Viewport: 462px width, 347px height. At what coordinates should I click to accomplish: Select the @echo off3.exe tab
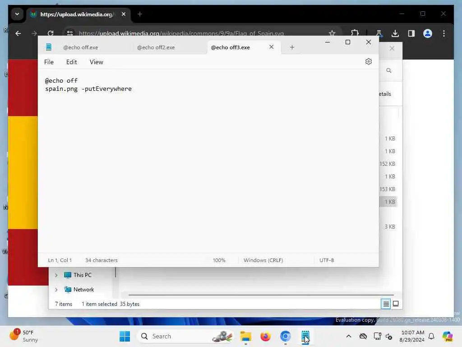coord(231,47)
